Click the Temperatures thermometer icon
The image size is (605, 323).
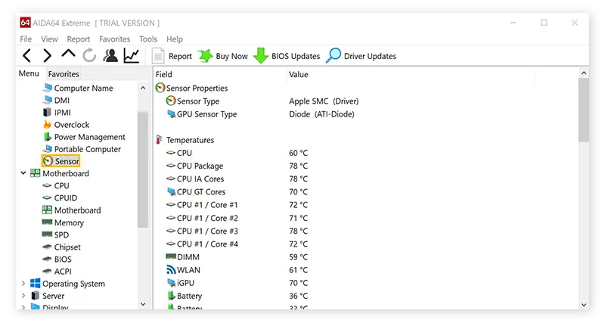(x=159, y=140)
